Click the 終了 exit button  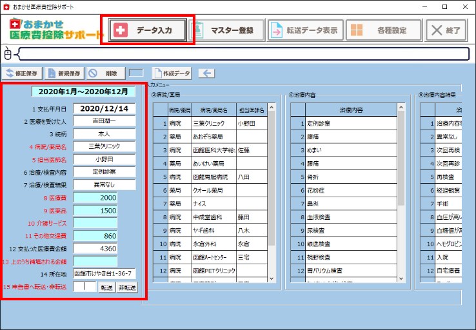coord(446,30)
